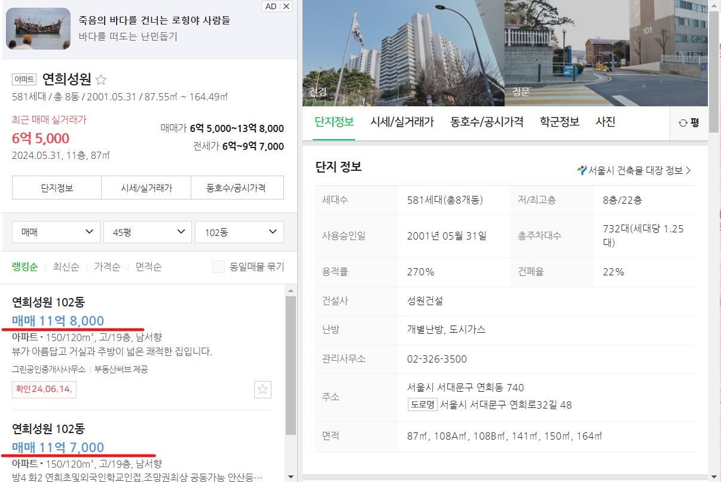Click the 전경 complex photo thumbnail

coord(403,53)
